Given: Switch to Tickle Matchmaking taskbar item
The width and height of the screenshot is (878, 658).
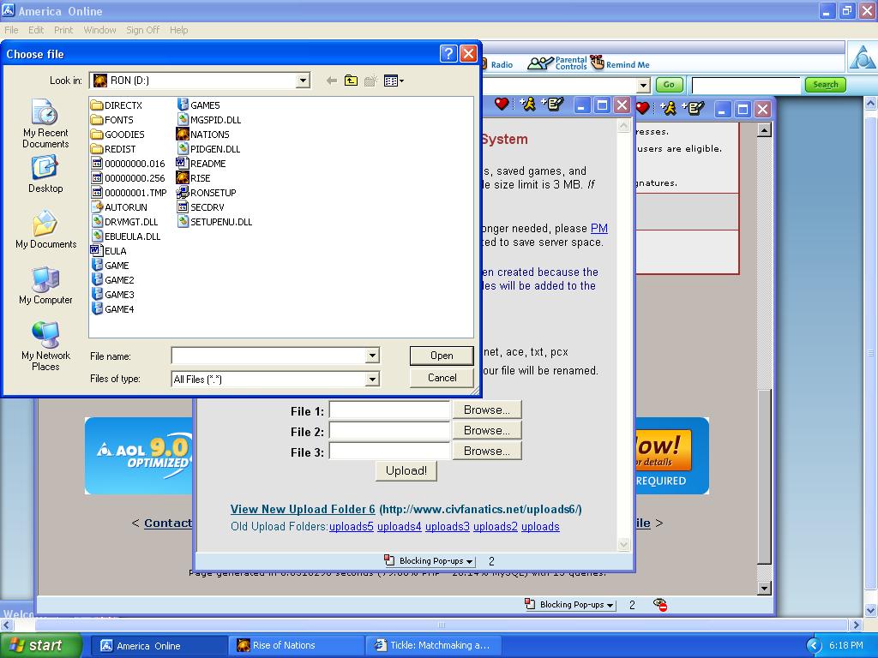Looking at the screenshot, I should (433, 645).
